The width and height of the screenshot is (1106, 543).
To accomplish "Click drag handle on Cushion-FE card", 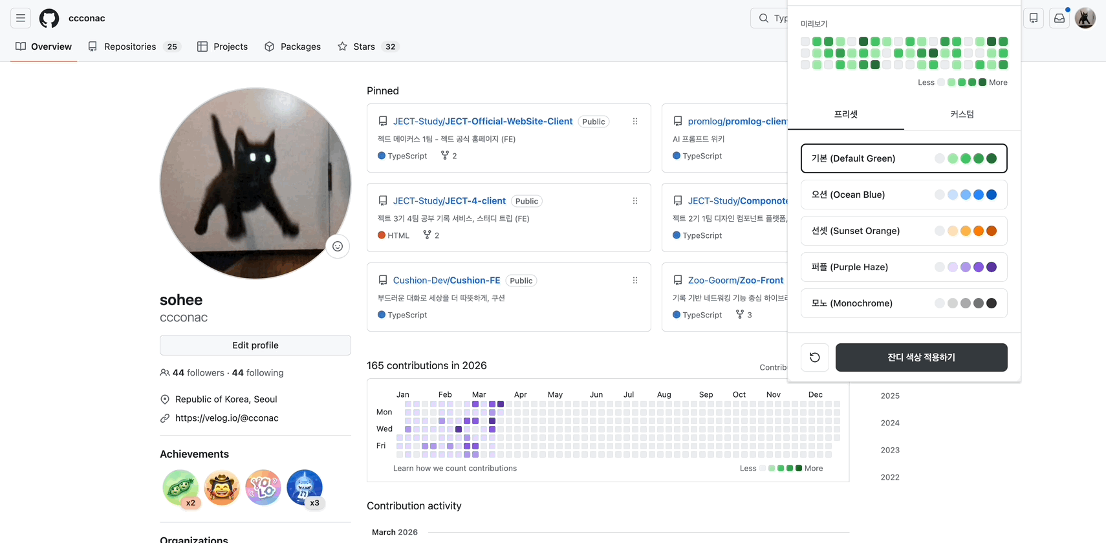I will pyautogui.click(x=635, y=281).
